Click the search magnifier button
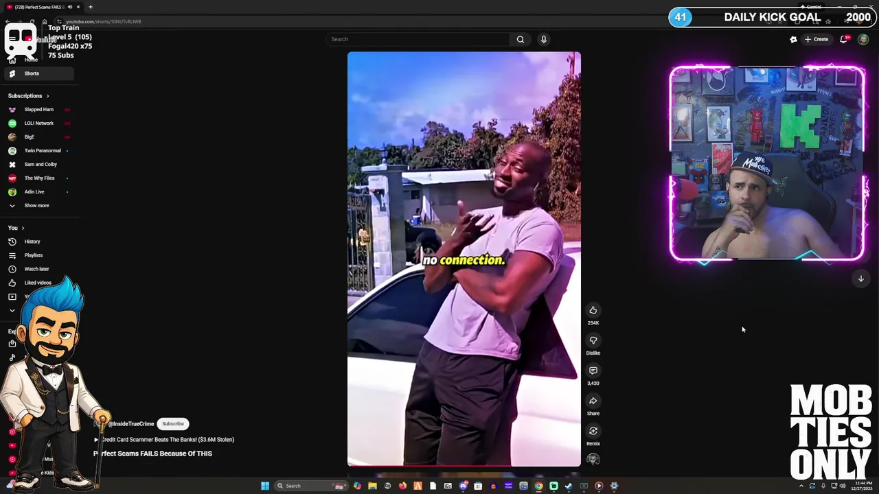Viewport: 879px width, 494px height. coord(521,39)
